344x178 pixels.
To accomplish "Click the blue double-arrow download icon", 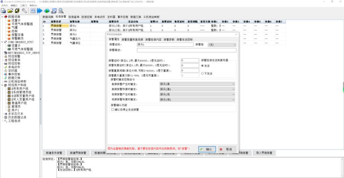I will click(x=40, y=10).
